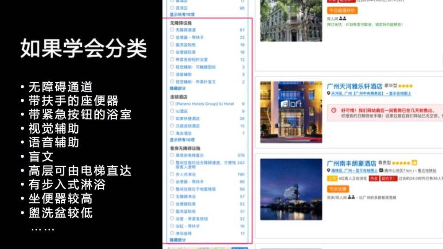This screenshot has height=249, width=443.
Task: Open the 广州天河雅乐轩酒店 hotel title link
Action: [x=354, y=86]
